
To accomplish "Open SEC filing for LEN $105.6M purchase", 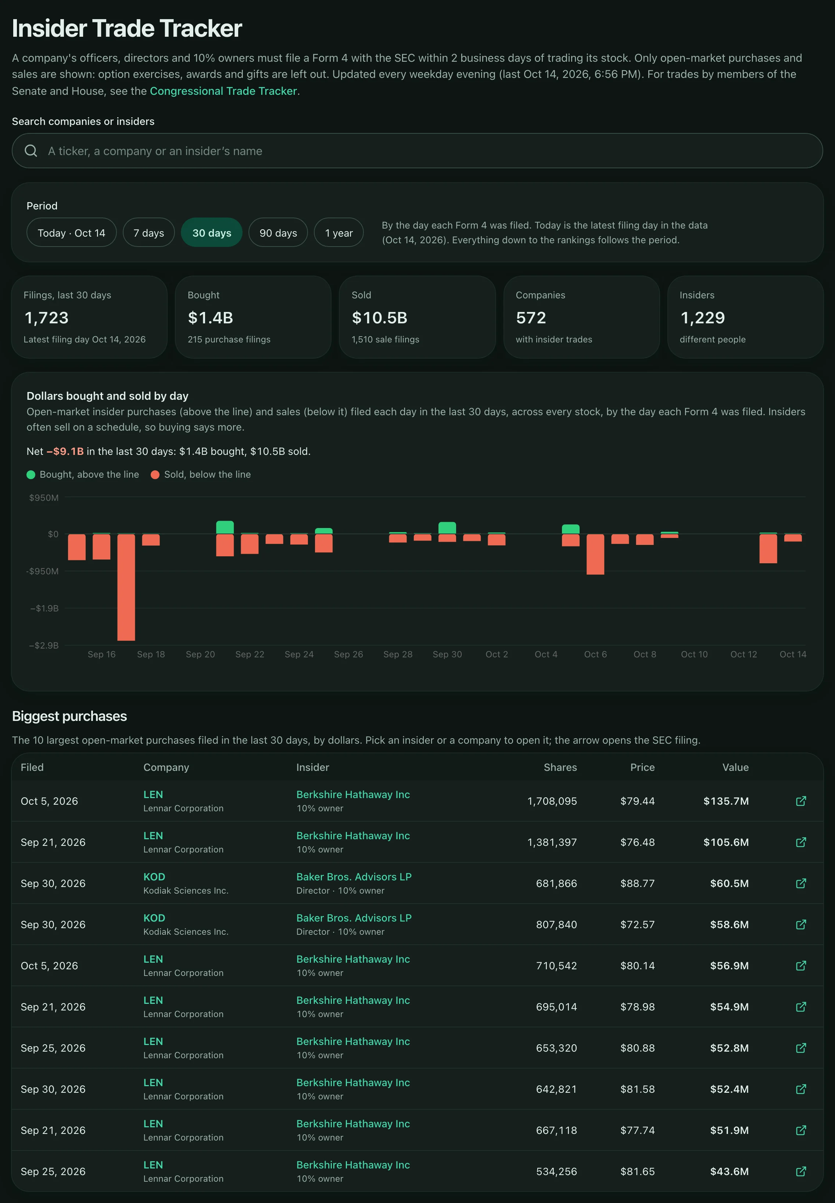I will [800, 842].
